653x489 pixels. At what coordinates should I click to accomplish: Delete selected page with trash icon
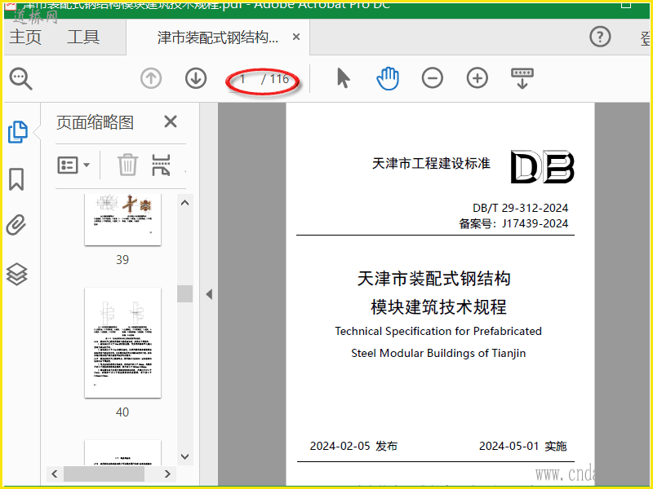point(127,165)
